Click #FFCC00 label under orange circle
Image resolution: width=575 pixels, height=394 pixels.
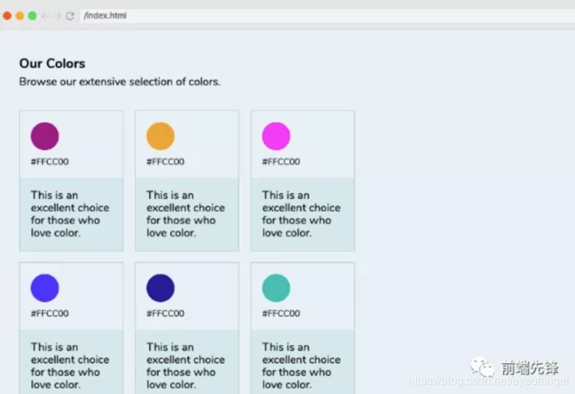coord(165,162)
